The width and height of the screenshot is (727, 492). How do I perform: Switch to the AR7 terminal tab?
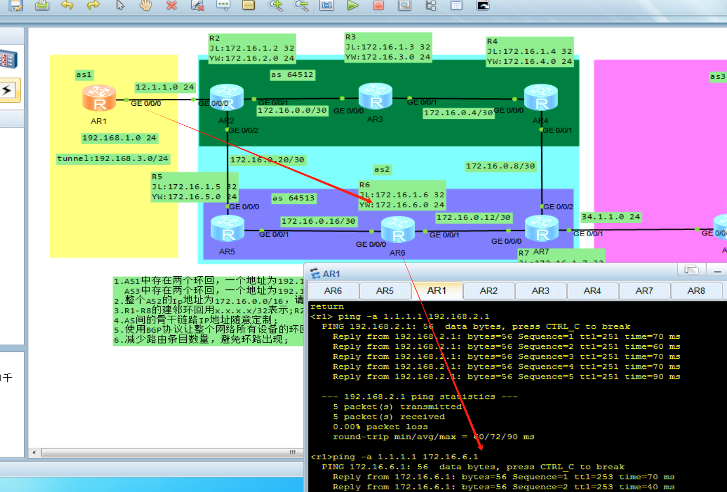point(644,291)
